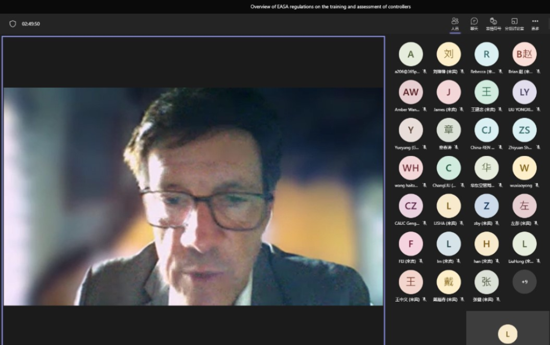Screen dimensions: 550x345
Task: Click the 'B赵' Brian participant tile
Action: pyautogui.click(x=524, y=55)
